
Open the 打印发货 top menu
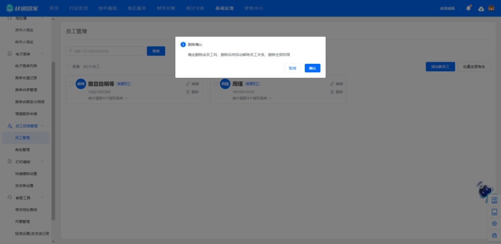(x=78, y=8)
